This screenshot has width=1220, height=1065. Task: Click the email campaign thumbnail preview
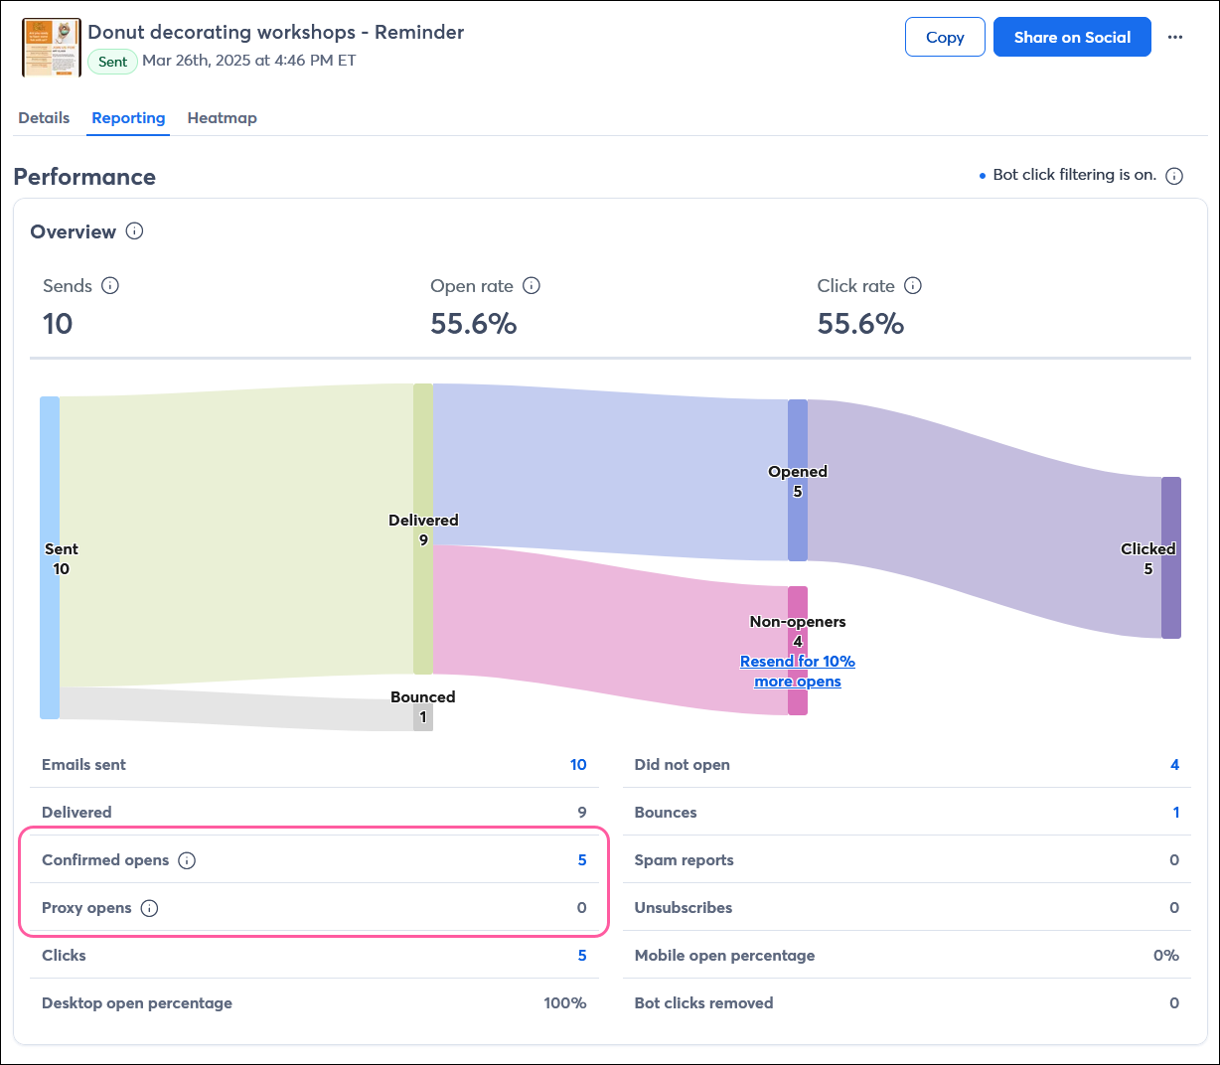[x=52, y=47]
